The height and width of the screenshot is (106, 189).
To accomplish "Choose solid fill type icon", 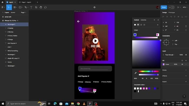I will 135,25.
